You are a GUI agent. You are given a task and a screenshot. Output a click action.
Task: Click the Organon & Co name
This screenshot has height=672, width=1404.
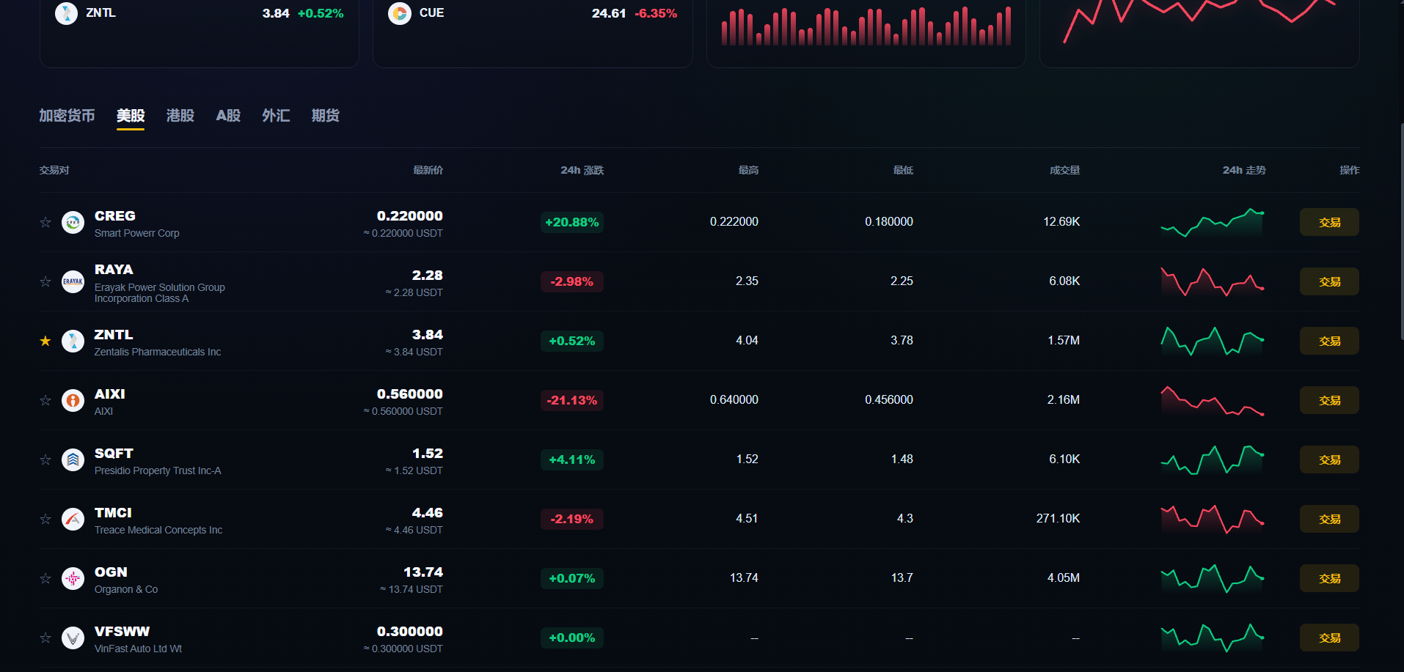126,589
